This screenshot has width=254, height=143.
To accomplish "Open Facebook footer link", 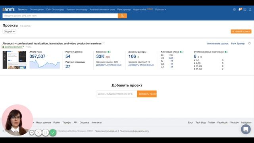I will (x=222, y=123).
